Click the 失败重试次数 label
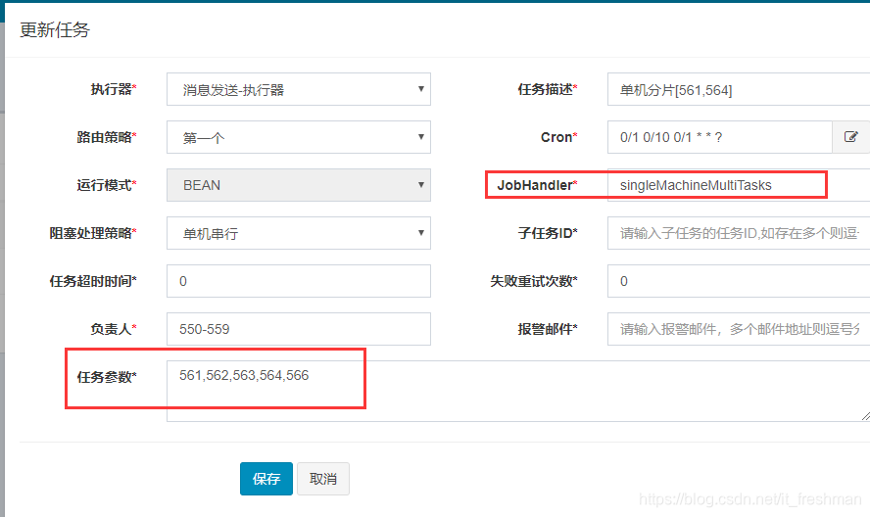The width and height of the screenshot is (870, 517). click(x=534, y=281)
